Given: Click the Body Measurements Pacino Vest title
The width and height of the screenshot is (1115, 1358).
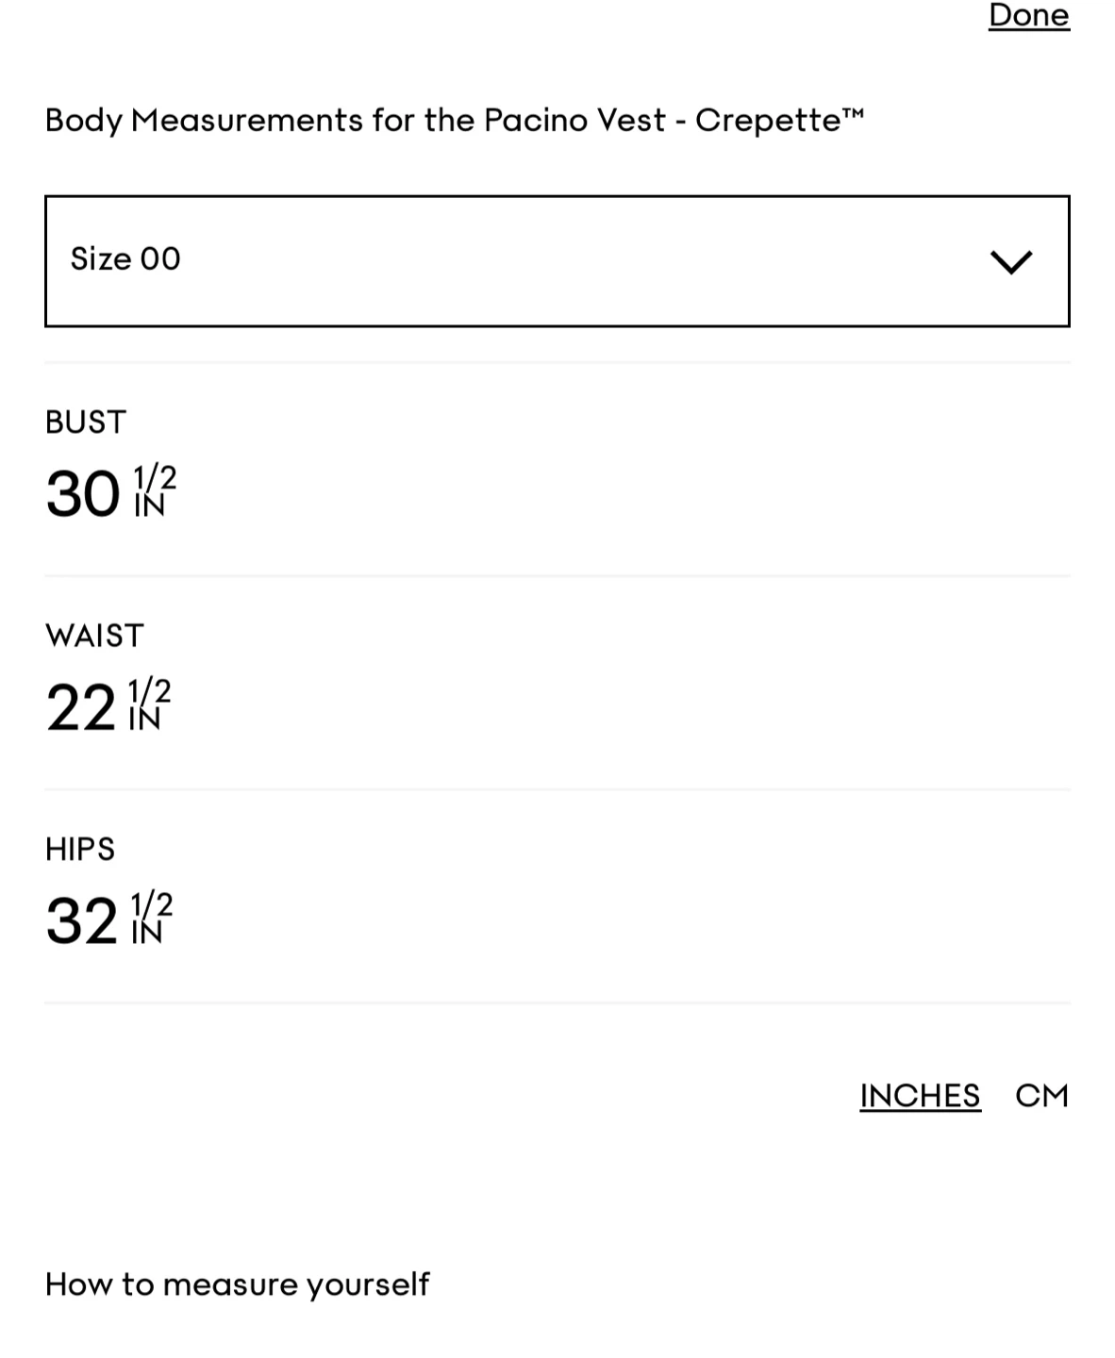Looking at the screenshot, I should coord(454,121).
